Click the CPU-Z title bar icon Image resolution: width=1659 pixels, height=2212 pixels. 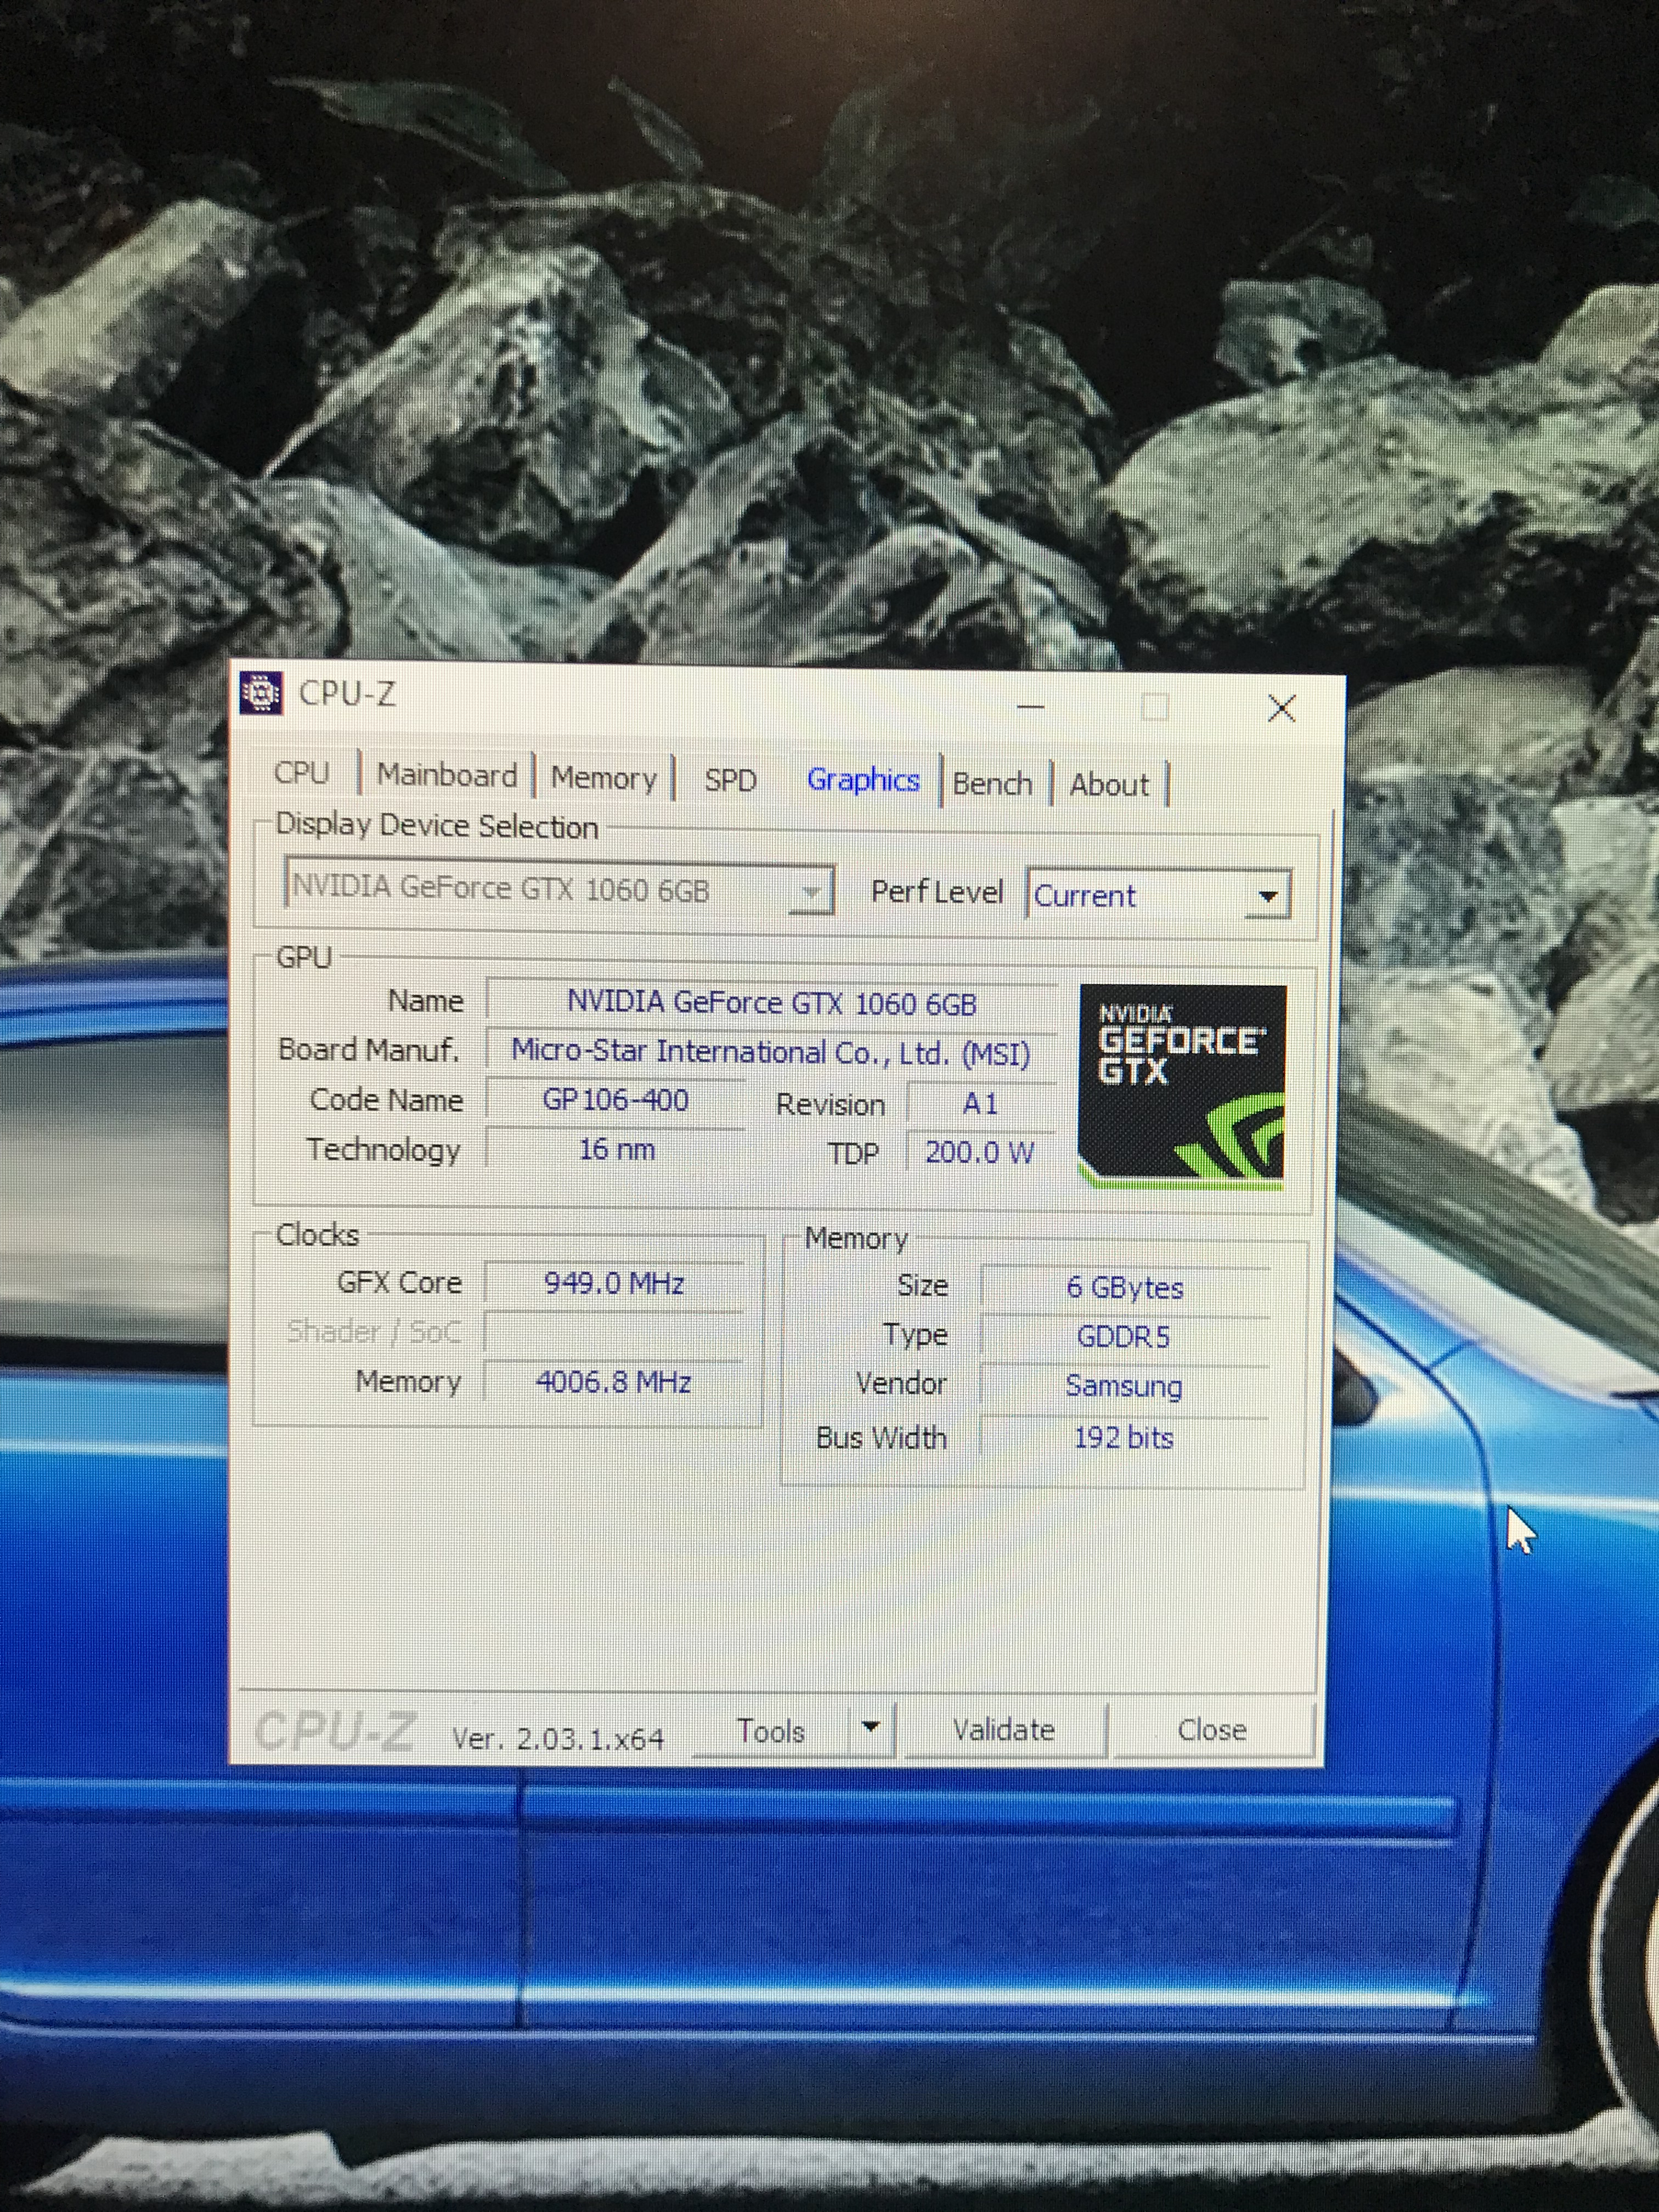pos(261,692)
